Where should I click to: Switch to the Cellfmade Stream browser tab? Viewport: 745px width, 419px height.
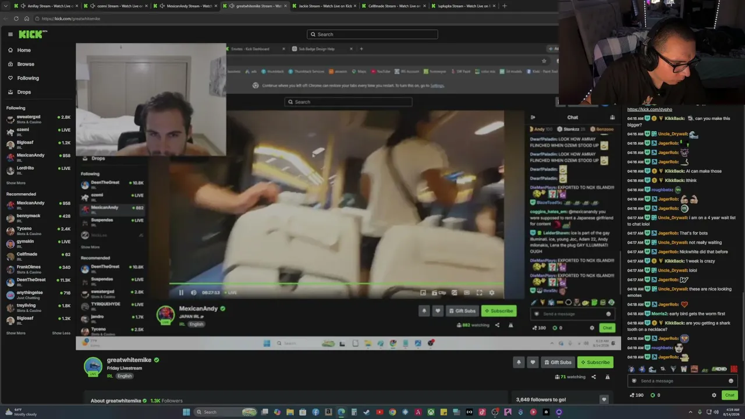click(x=394, y=6)
